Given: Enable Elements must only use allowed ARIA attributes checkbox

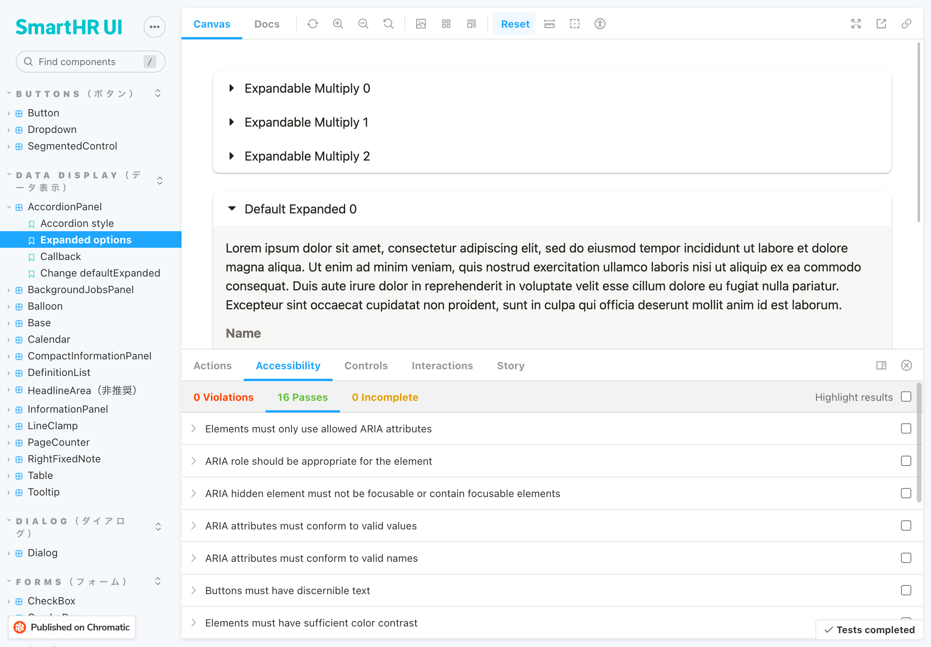Looking at the screenshot, I should click(x=906, y=428).
